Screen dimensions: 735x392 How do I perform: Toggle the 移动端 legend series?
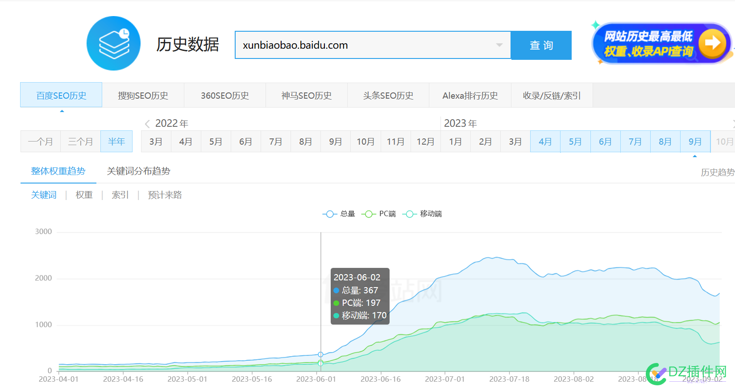(422, 214)
